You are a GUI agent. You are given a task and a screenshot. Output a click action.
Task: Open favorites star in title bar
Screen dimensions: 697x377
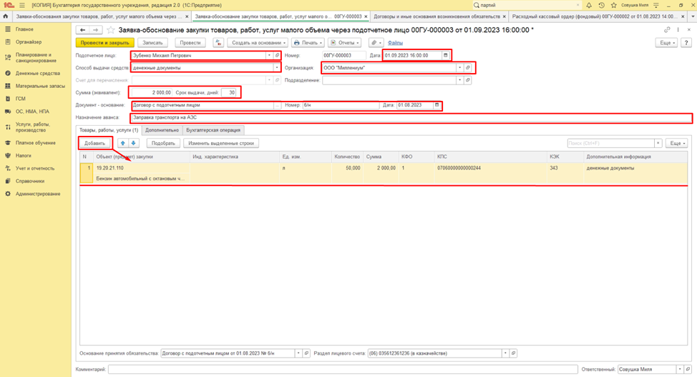(613, 5)
